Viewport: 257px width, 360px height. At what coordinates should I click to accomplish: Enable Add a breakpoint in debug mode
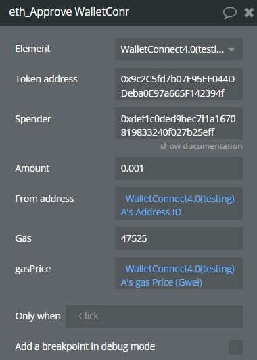[235, 347]
